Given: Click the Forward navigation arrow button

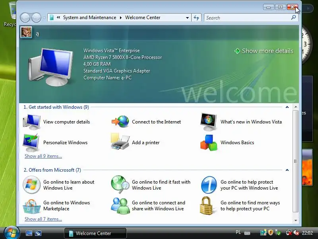Looking at the screenshot, I should coord(36,18).
